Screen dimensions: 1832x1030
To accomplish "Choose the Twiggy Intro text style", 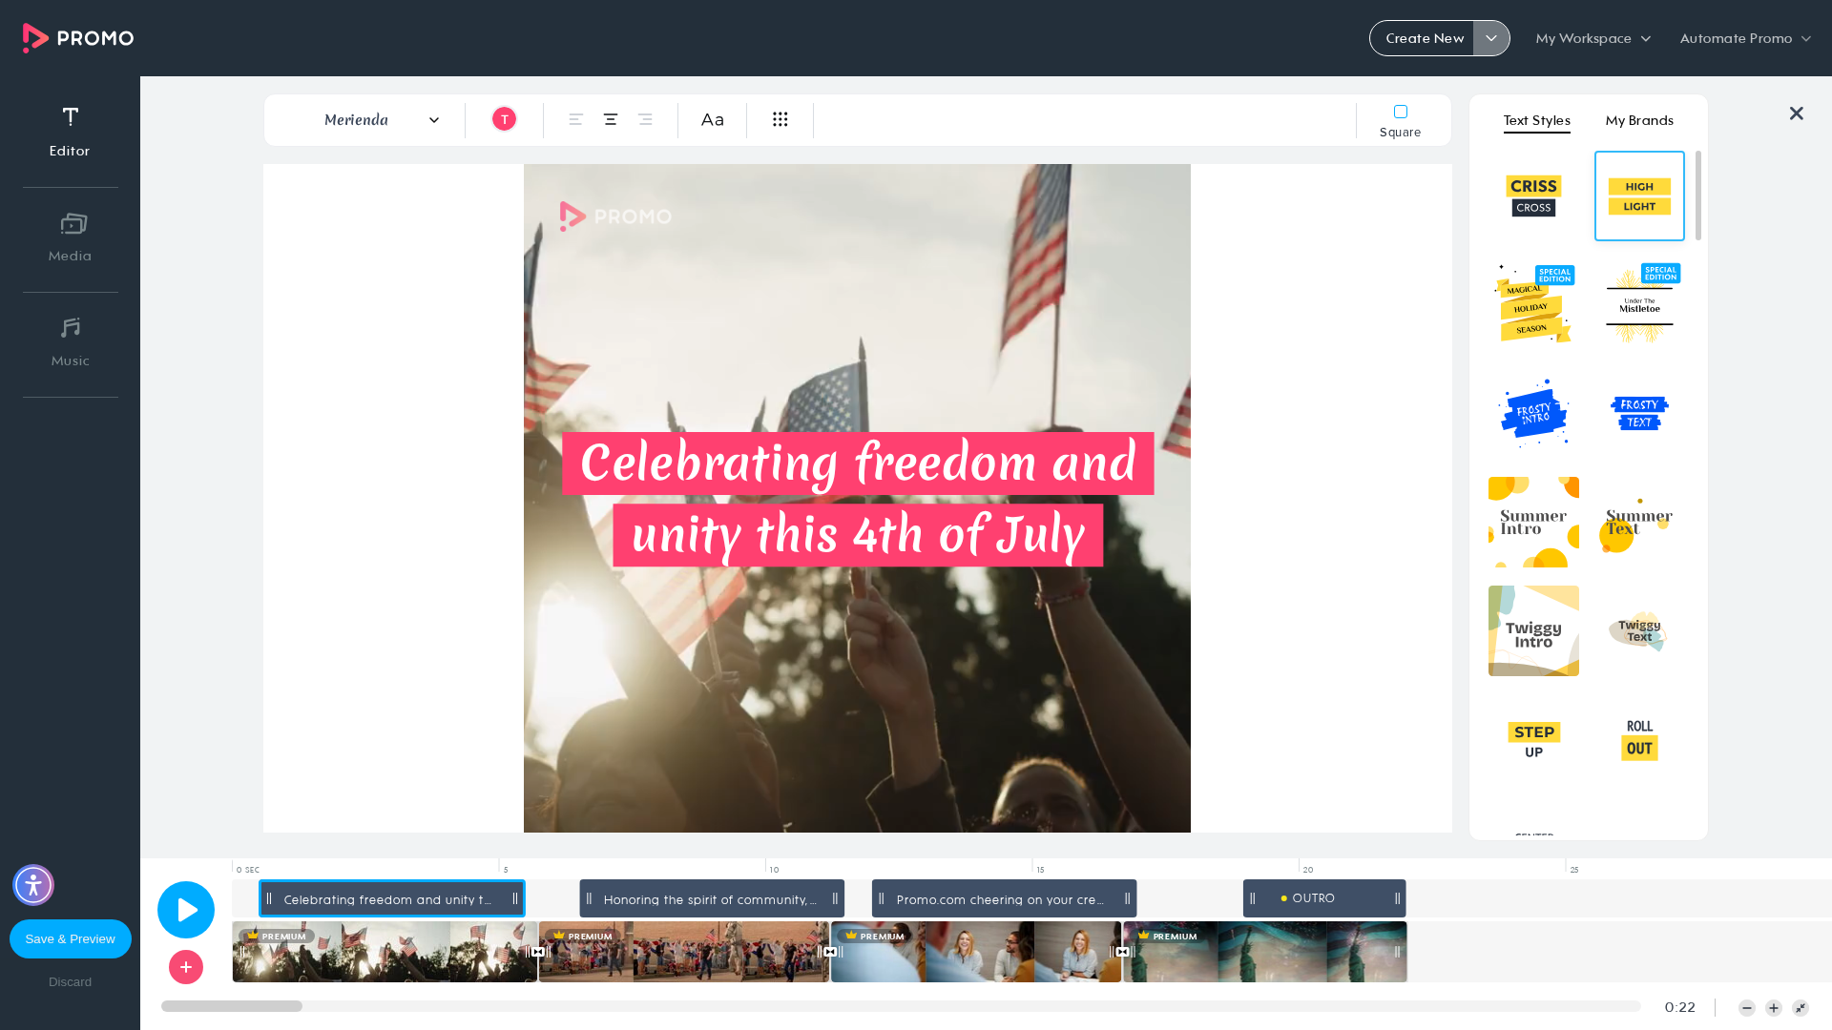I will (1533, 630).
